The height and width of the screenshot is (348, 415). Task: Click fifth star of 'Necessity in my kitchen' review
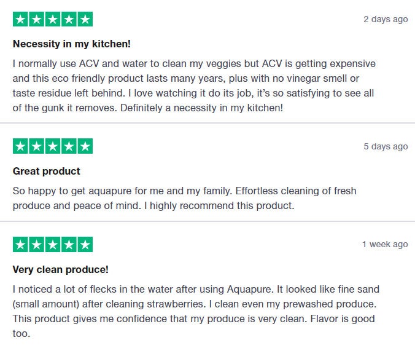[x=85, y=19]
